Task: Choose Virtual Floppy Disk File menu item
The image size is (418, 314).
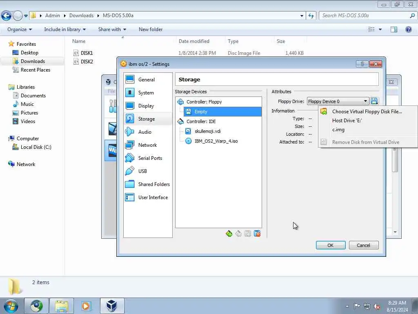Action: coord(367,112)
